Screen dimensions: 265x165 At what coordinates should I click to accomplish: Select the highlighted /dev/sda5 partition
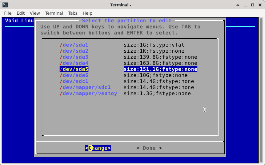tap(74, 69)
